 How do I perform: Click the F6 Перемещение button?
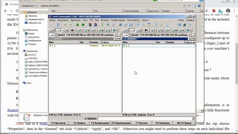(121, 123)
